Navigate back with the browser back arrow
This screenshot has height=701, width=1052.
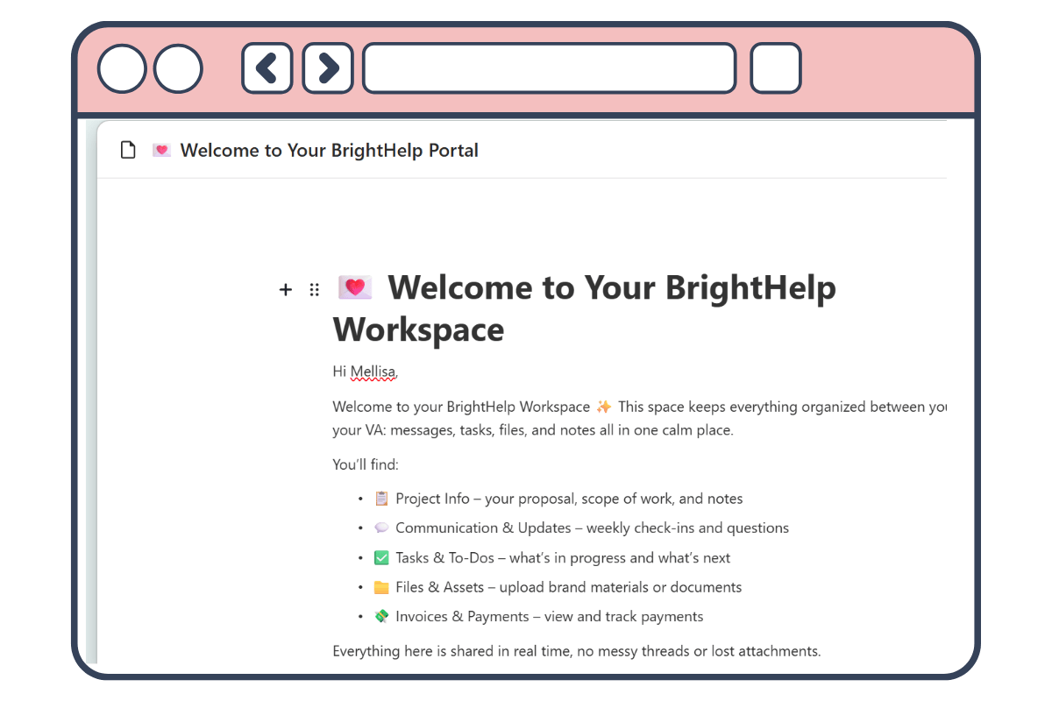coord(267,67)
